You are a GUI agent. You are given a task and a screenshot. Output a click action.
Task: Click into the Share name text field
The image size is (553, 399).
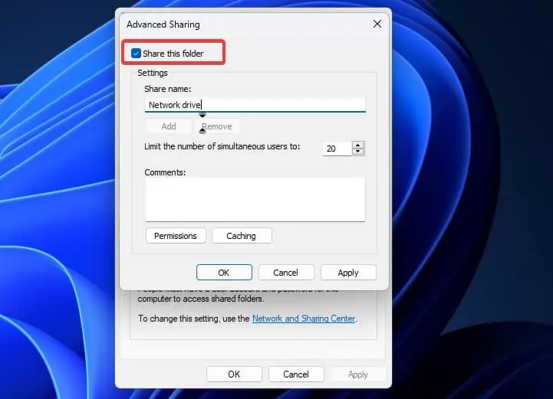coord(255,105)
